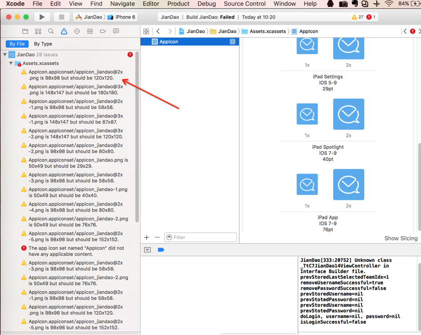Click the Build JianDao: Failed status

pyautogui.click(x=210, y=17)
